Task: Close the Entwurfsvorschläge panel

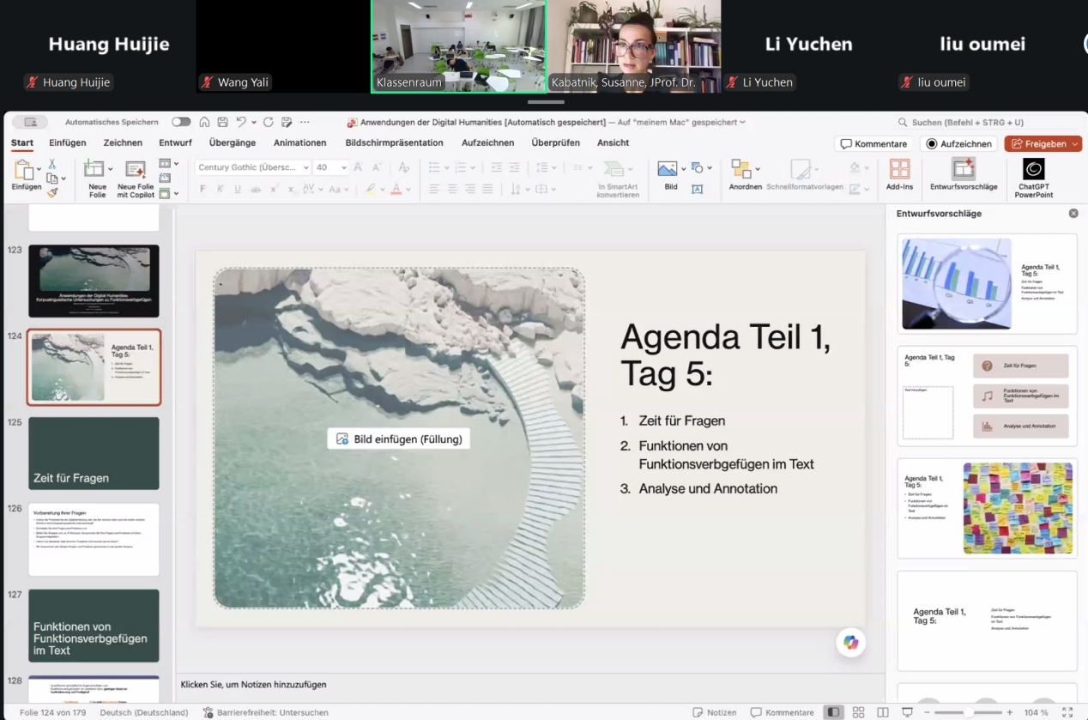Action: pyautogui.click(x=1073, y=214)
